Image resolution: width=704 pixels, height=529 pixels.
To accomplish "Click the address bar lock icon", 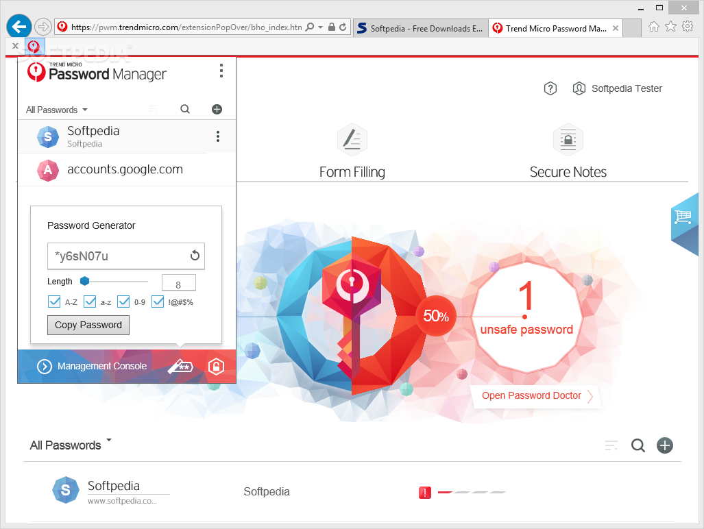I will coord(332,27).
